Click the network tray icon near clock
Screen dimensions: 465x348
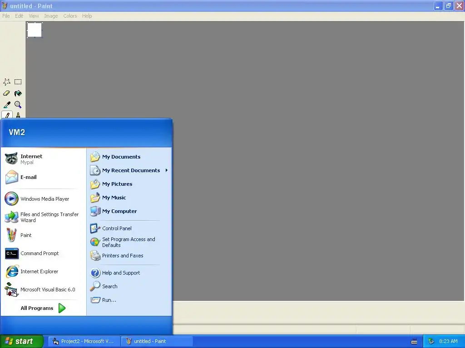431,342
